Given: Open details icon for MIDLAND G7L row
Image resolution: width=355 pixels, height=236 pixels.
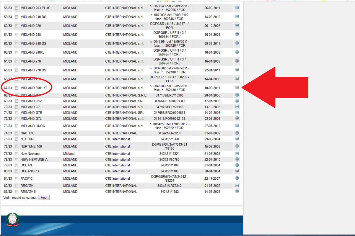Looking at the screenshot, I should point(237,118).
